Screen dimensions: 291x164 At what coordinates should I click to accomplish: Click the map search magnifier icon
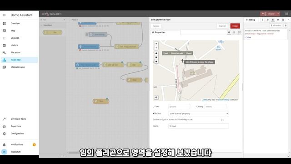point(156,97)
